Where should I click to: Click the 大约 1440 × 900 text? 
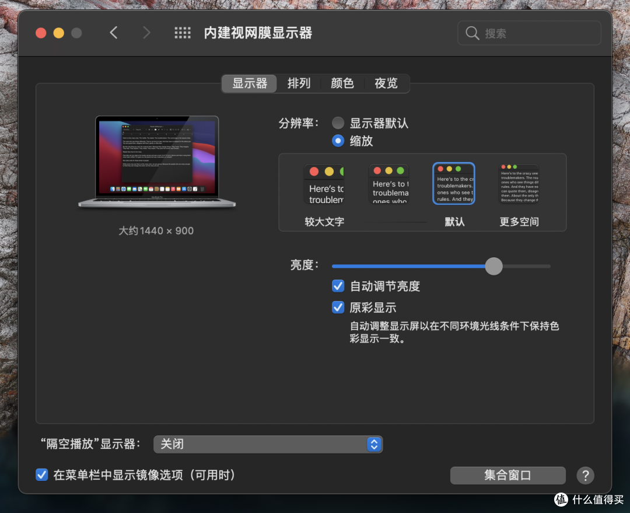pyautogui.click(x=156, y=231)
